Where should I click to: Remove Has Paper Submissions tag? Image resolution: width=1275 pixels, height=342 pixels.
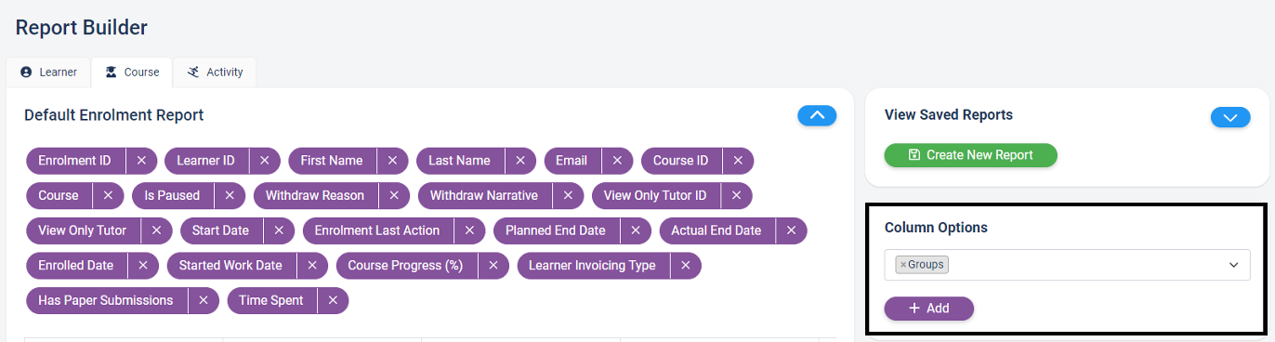point(203,301)
